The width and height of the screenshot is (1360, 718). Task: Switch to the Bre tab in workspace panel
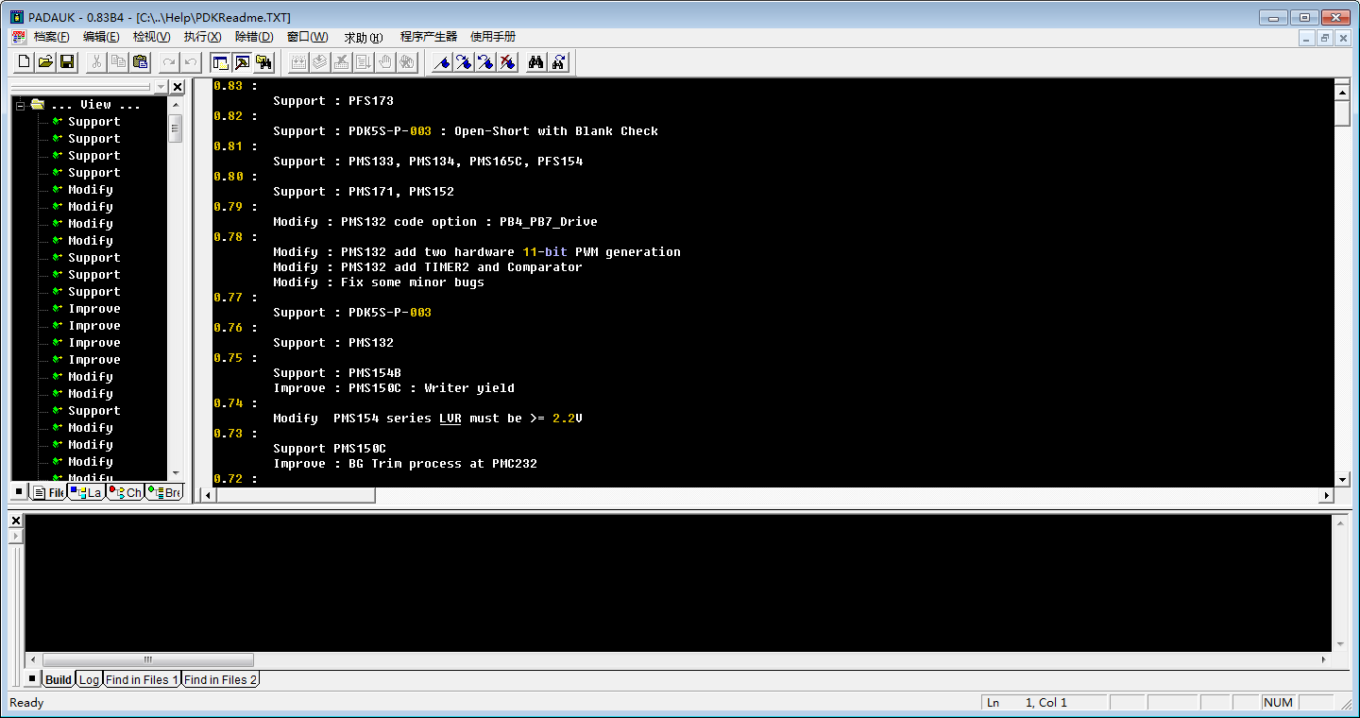164,492
